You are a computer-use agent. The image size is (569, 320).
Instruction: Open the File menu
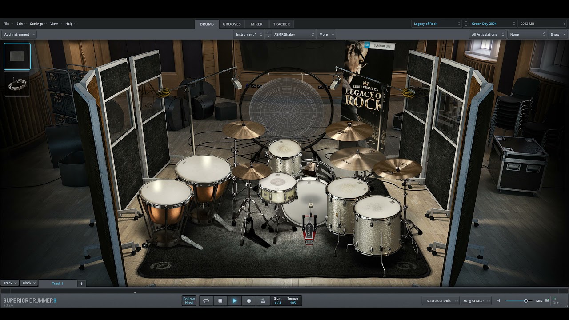[8, 24]
